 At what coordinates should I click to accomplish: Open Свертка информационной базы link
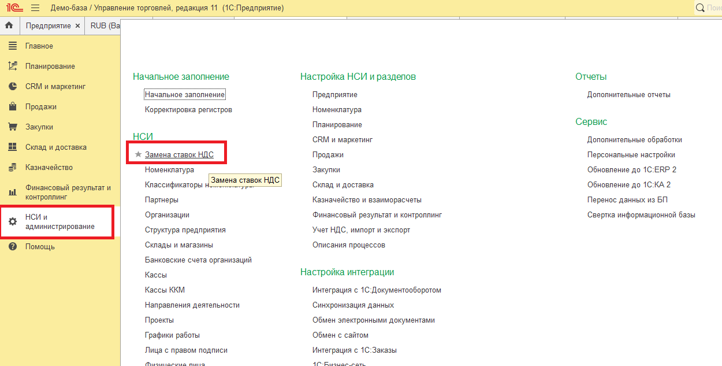[x=641, y=215]
